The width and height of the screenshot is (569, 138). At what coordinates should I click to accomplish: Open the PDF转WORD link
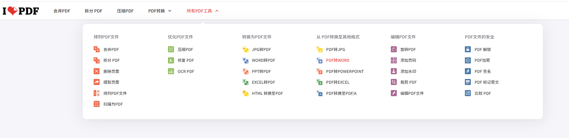(337, 60)
